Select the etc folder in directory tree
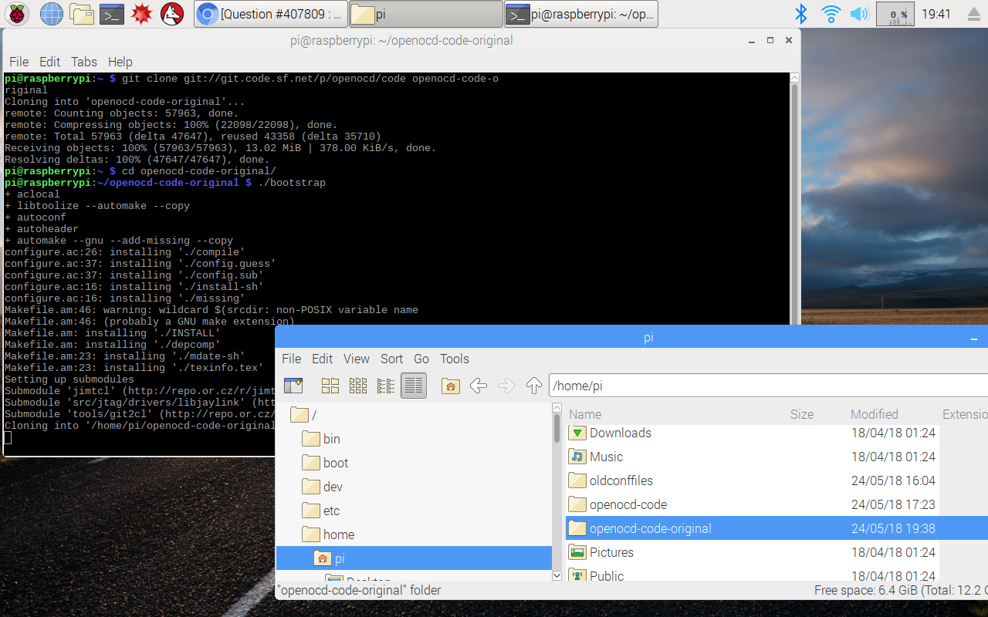988x617 pixels. click(331, 511)
